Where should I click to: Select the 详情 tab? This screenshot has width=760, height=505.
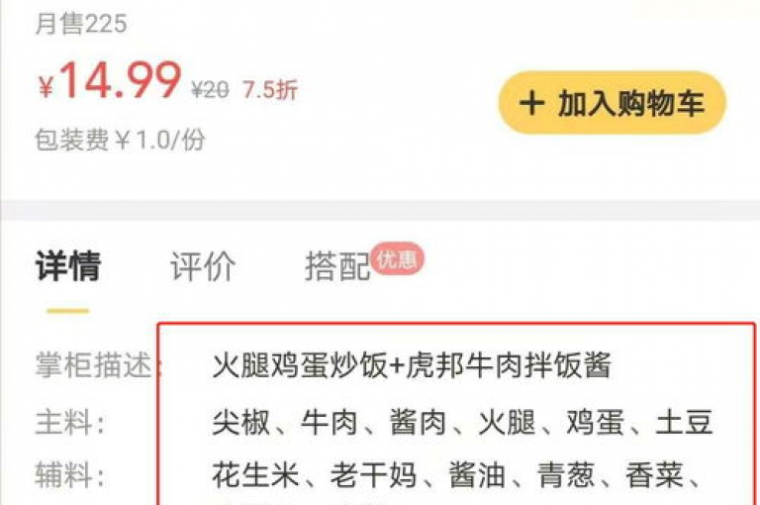click(68, 265)
